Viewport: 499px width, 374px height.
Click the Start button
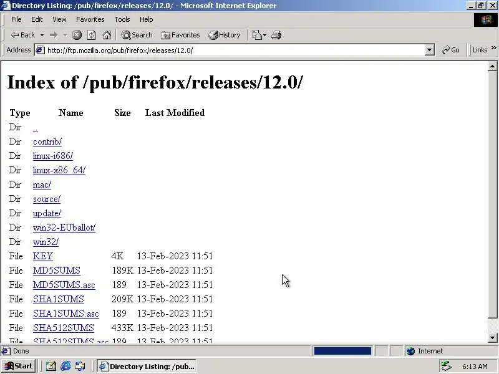point(19,366)
